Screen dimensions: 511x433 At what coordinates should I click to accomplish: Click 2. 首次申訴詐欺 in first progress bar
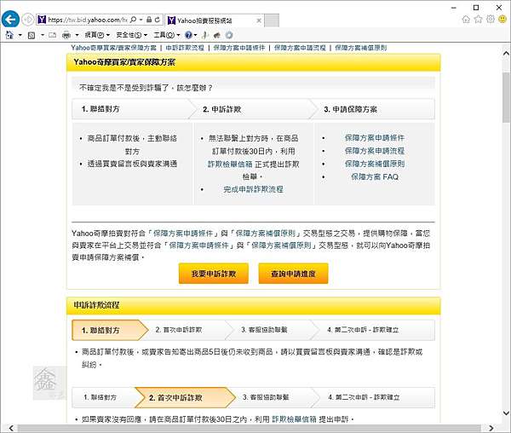(179, 330)
